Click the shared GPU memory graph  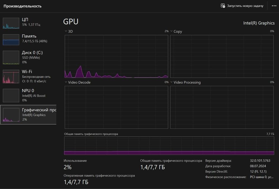169,145
